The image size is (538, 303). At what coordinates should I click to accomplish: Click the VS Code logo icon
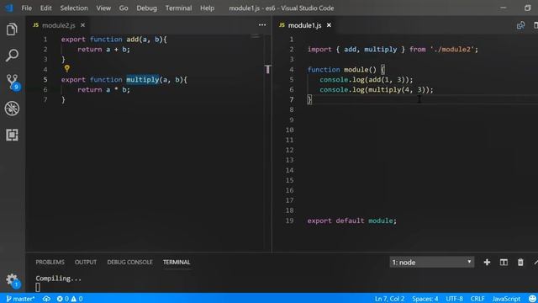point(9,8)
